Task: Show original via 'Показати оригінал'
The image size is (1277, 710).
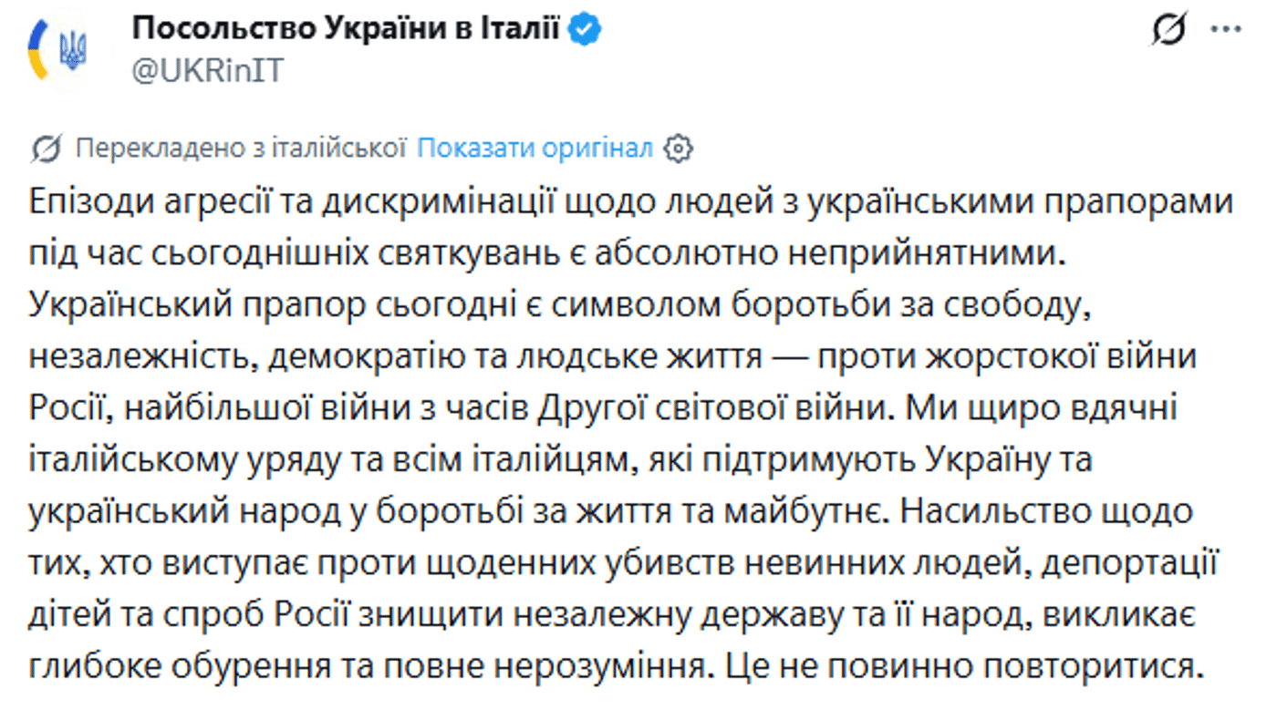Action: click(535, 148)
